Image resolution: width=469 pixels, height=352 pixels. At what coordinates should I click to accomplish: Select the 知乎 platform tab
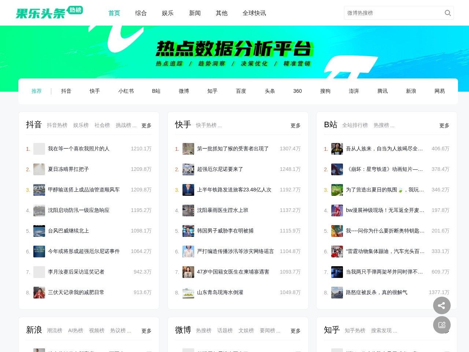point(213,91)
